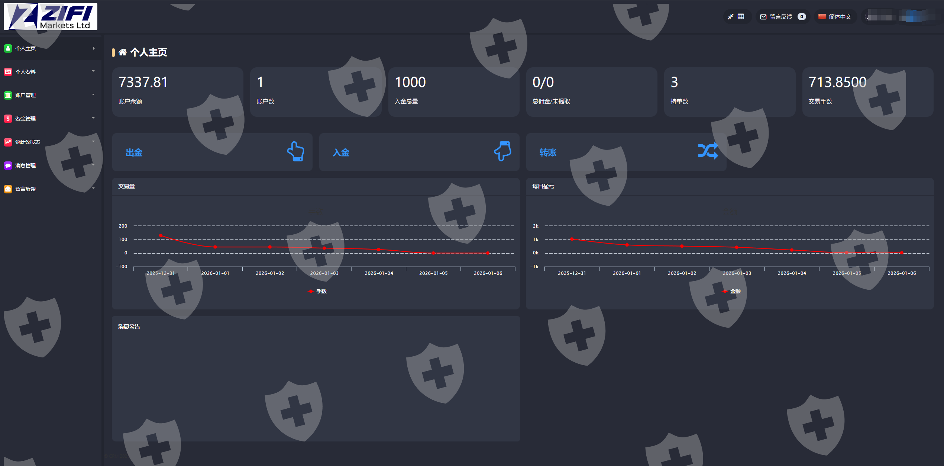The width and height of the screenshot is (944, 466).
Task: Expand the 资金管理 sidebar menu
Action: point(25,119)
